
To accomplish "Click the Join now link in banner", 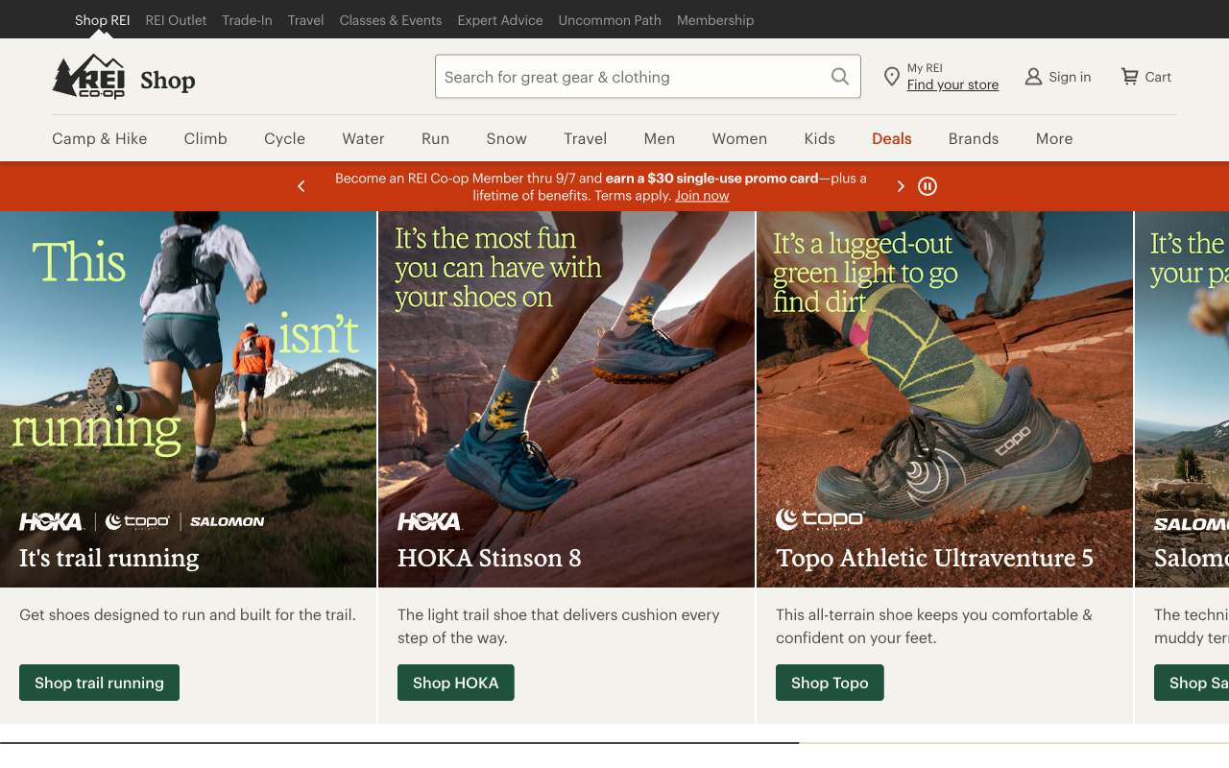I will click(x=702, y=196).
